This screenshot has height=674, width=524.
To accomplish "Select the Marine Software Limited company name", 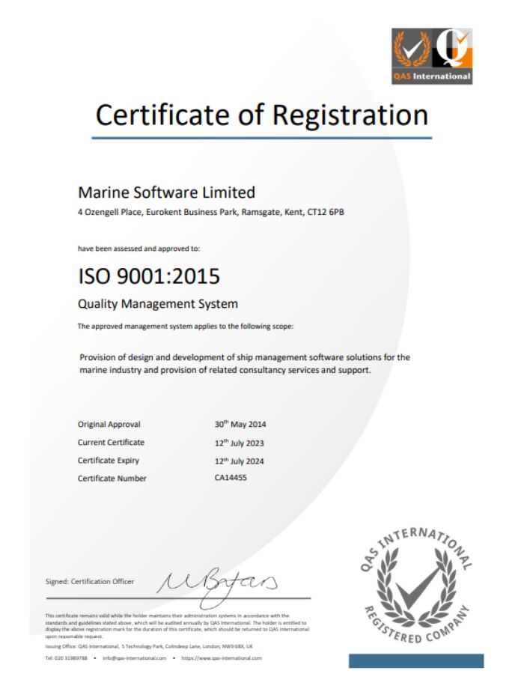I will tap(166, 192).
